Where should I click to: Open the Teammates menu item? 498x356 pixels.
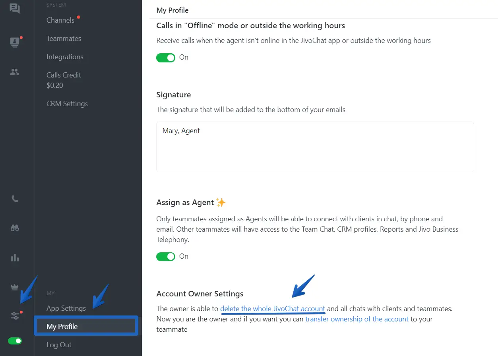click(64, 39)
